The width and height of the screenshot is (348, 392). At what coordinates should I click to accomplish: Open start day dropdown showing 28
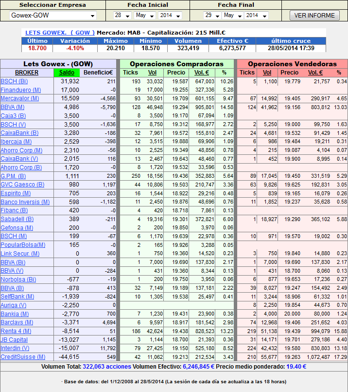click(122, 16)
